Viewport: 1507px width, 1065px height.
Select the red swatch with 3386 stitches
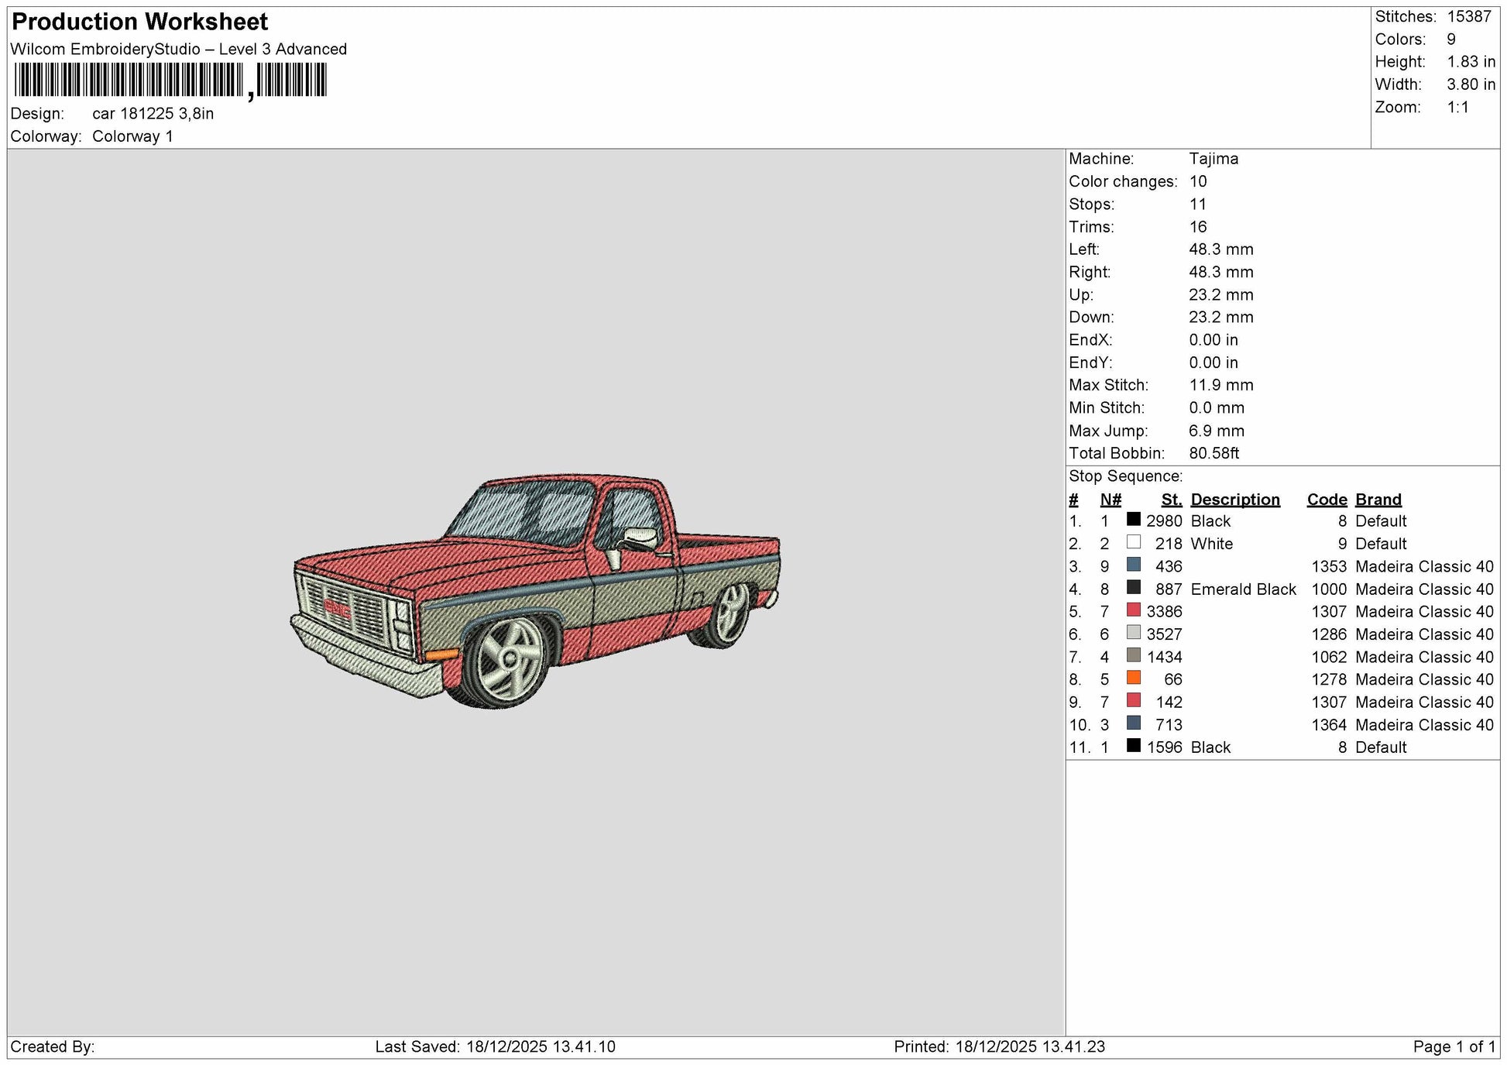point(1133,610)
